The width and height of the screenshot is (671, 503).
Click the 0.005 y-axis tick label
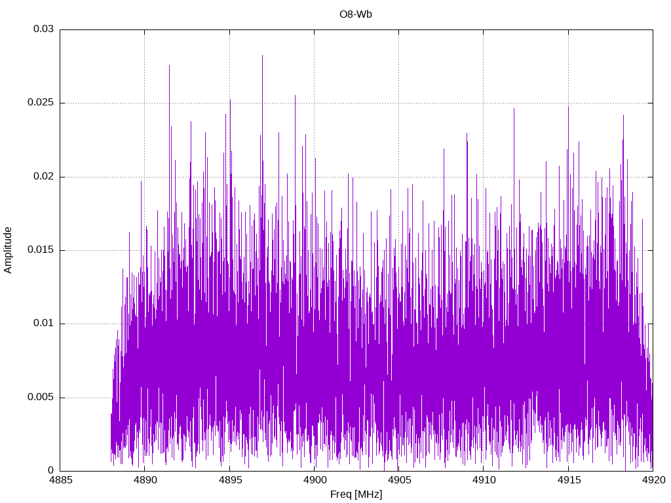click(41, 397)
